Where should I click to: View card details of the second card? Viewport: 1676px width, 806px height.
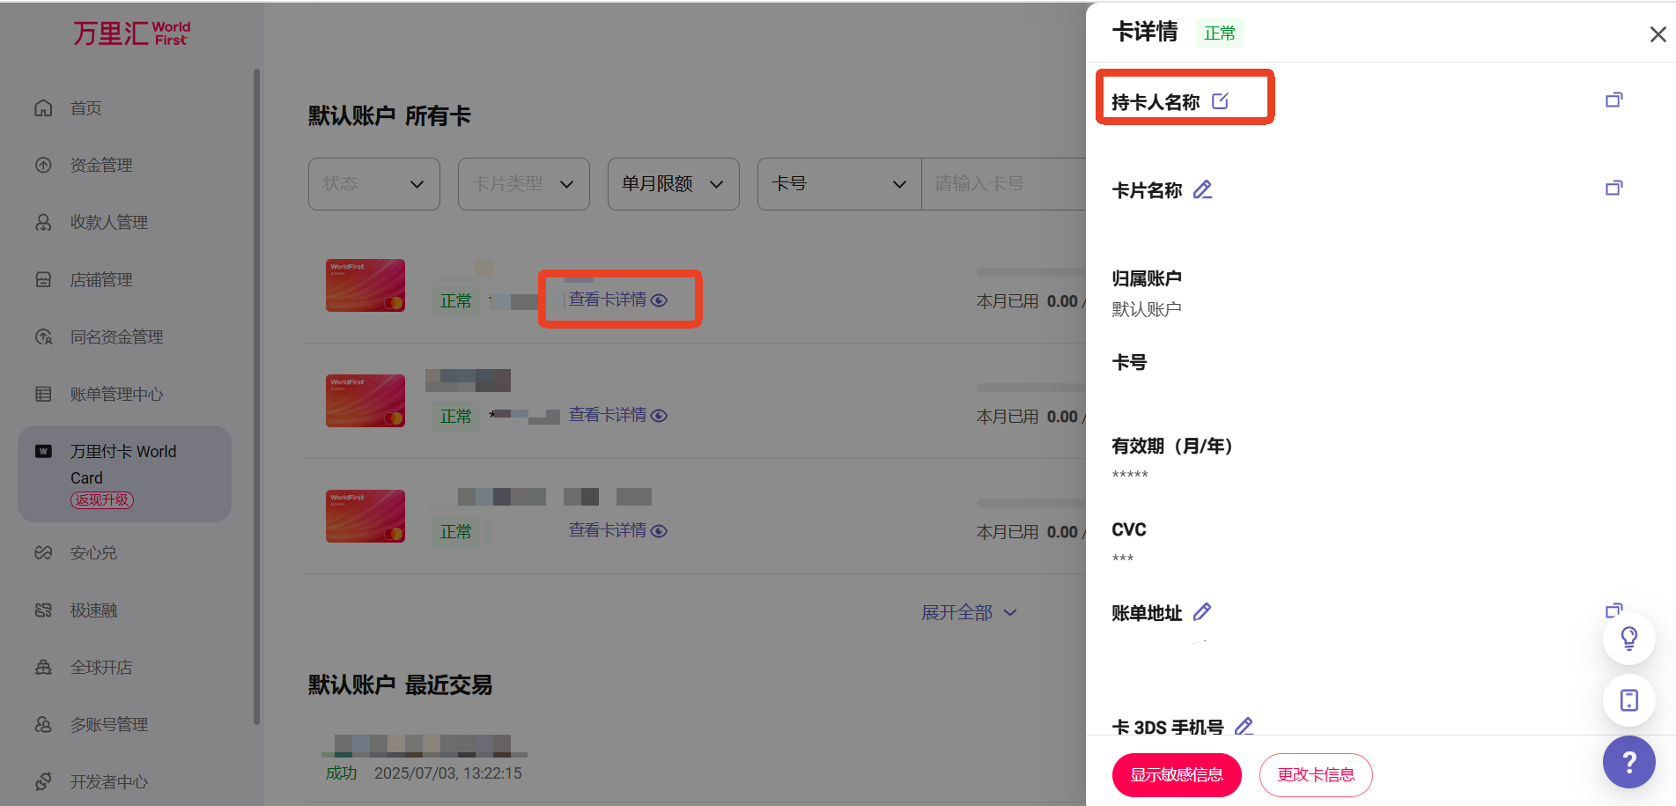618,415
